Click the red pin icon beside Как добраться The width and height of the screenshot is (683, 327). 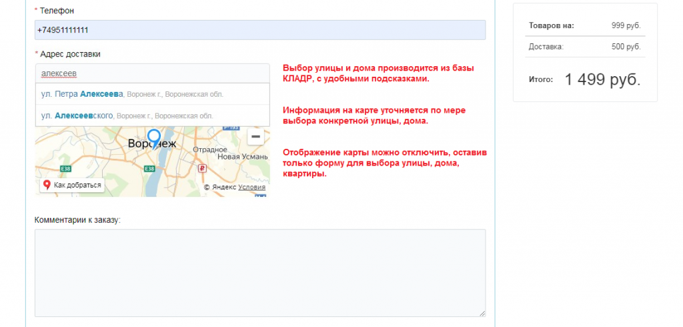47,185
